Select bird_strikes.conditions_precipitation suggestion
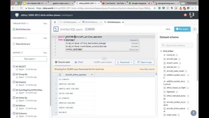209x118 pixels. tap(102, 47)
